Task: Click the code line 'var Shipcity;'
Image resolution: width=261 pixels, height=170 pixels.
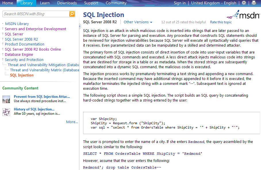Action: pos(104,119)
